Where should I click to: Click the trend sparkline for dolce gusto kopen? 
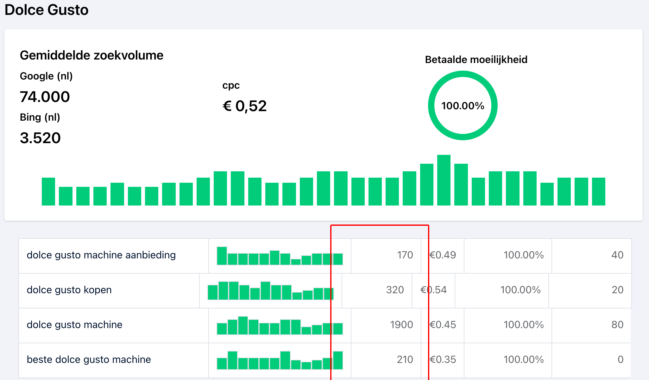pos(271,291)
